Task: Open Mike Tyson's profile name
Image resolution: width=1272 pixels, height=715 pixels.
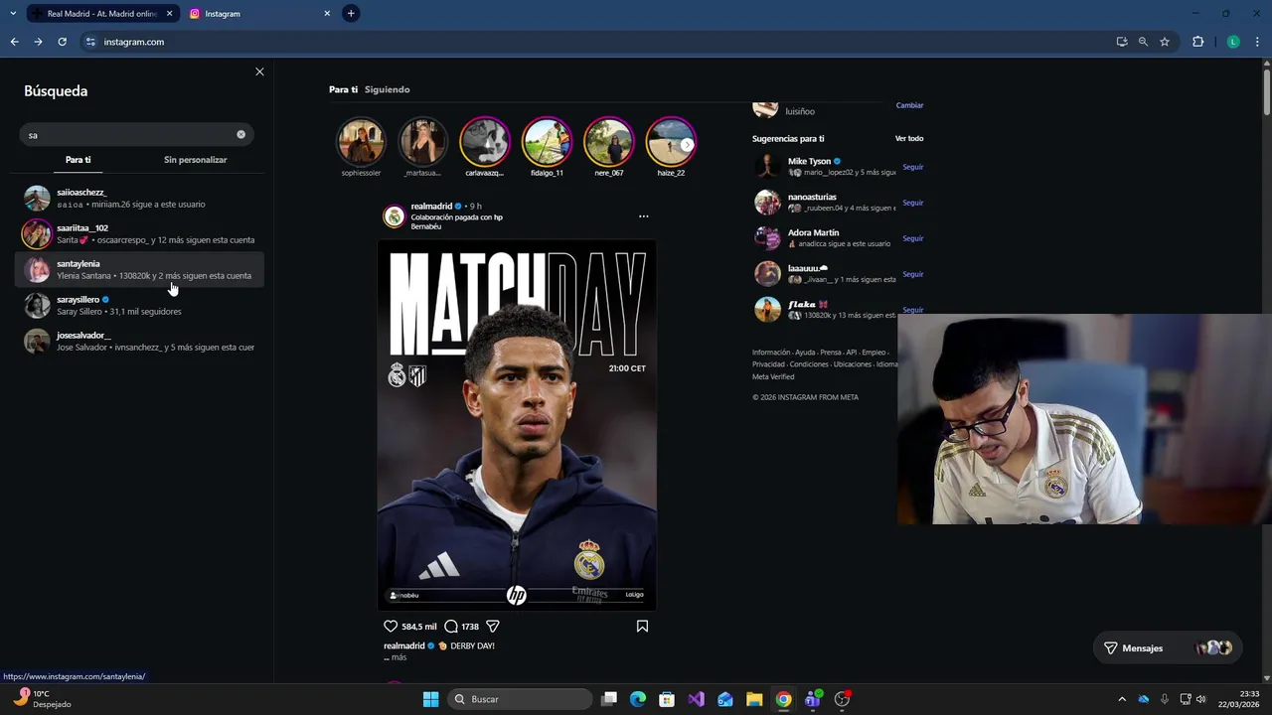Action: tap(809, 161)
